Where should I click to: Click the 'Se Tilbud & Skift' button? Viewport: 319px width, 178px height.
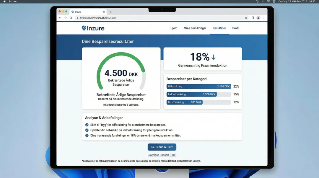point(162,147)
